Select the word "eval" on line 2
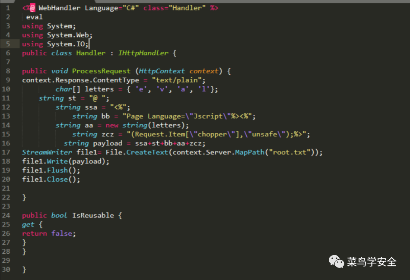410x280 pixels. (34, 17)
